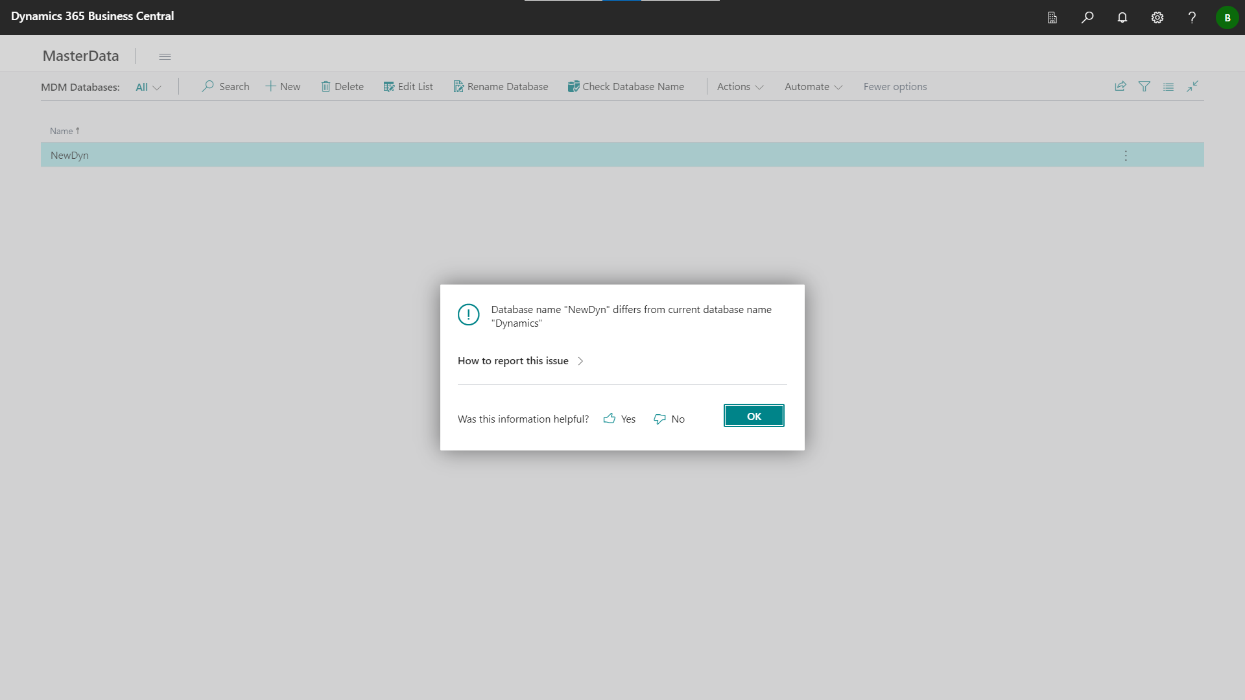Click OK to dismiss the dialog
Viewport: 1245px width, 700px height.
[753, 416]
